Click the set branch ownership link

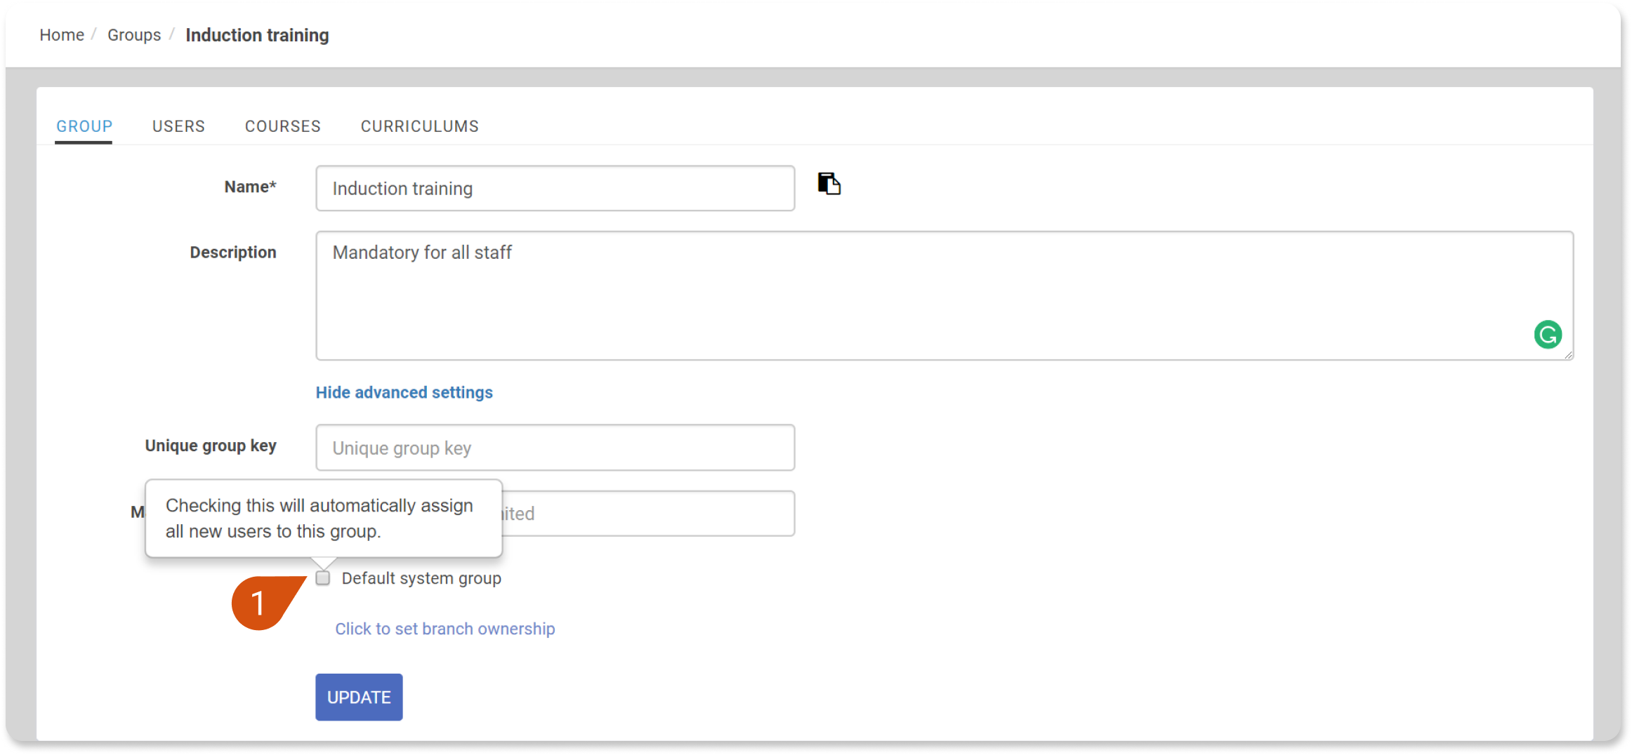tap(445, 629)
